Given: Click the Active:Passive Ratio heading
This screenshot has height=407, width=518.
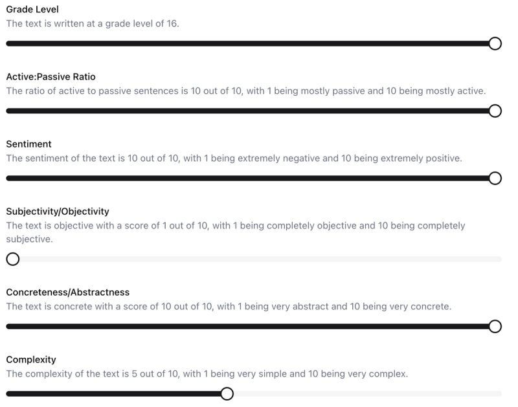Looking at the screenshot, I should point(51,77).
